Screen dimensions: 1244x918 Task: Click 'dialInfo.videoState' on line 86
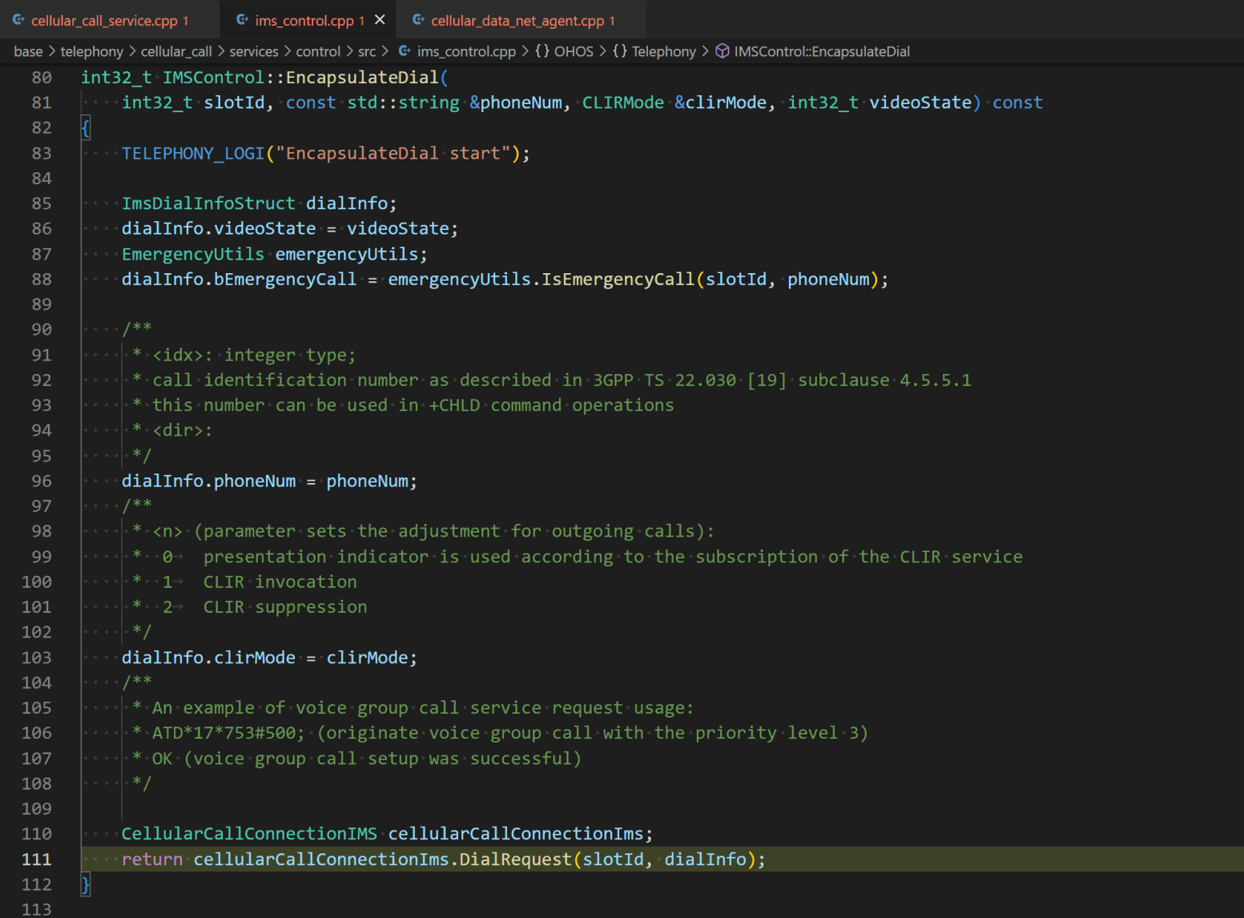219,229
